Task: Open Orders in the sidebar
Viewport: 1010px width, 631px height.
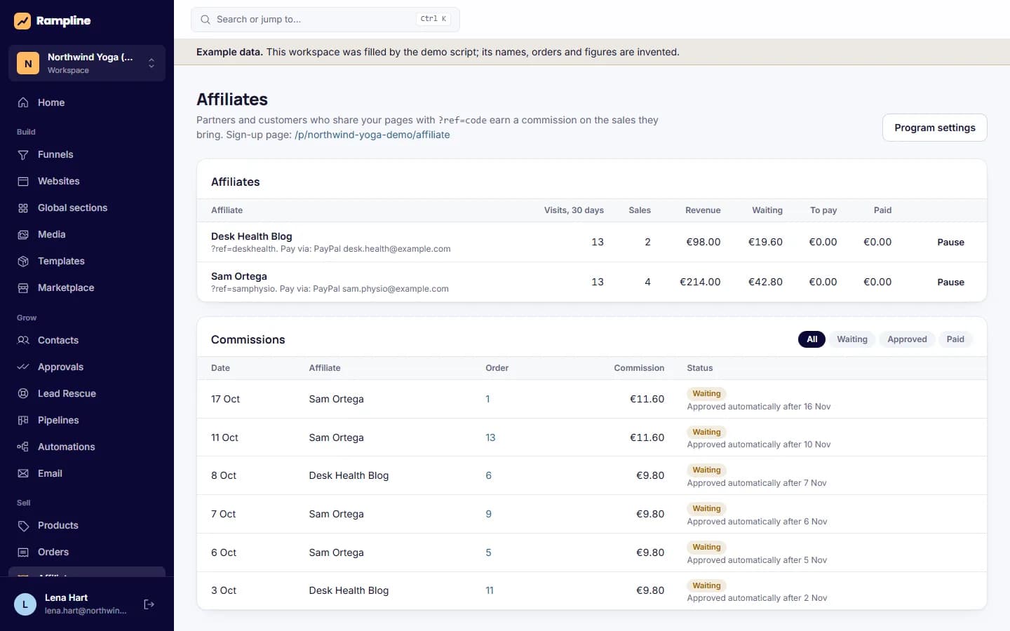Action: click(x=87, y=552)
